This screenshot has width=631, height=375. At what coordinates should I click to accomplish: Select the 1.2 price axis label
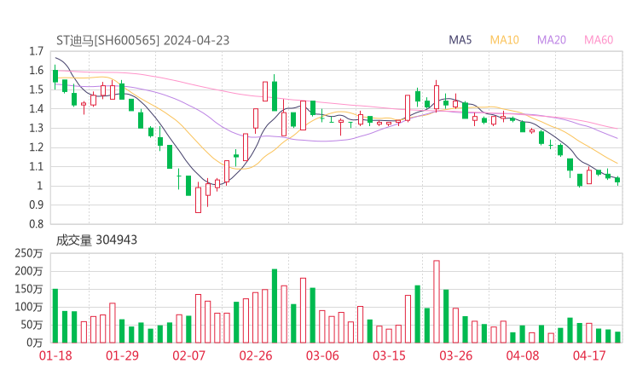coord(36,147)
